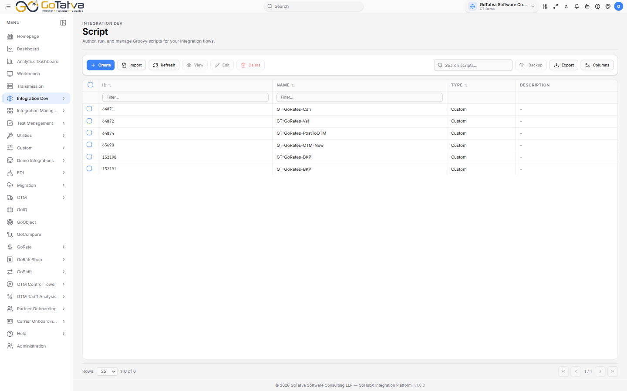Focus the Search scripts field
This screenshot has width=627, height=391.
tap(473, 65)
